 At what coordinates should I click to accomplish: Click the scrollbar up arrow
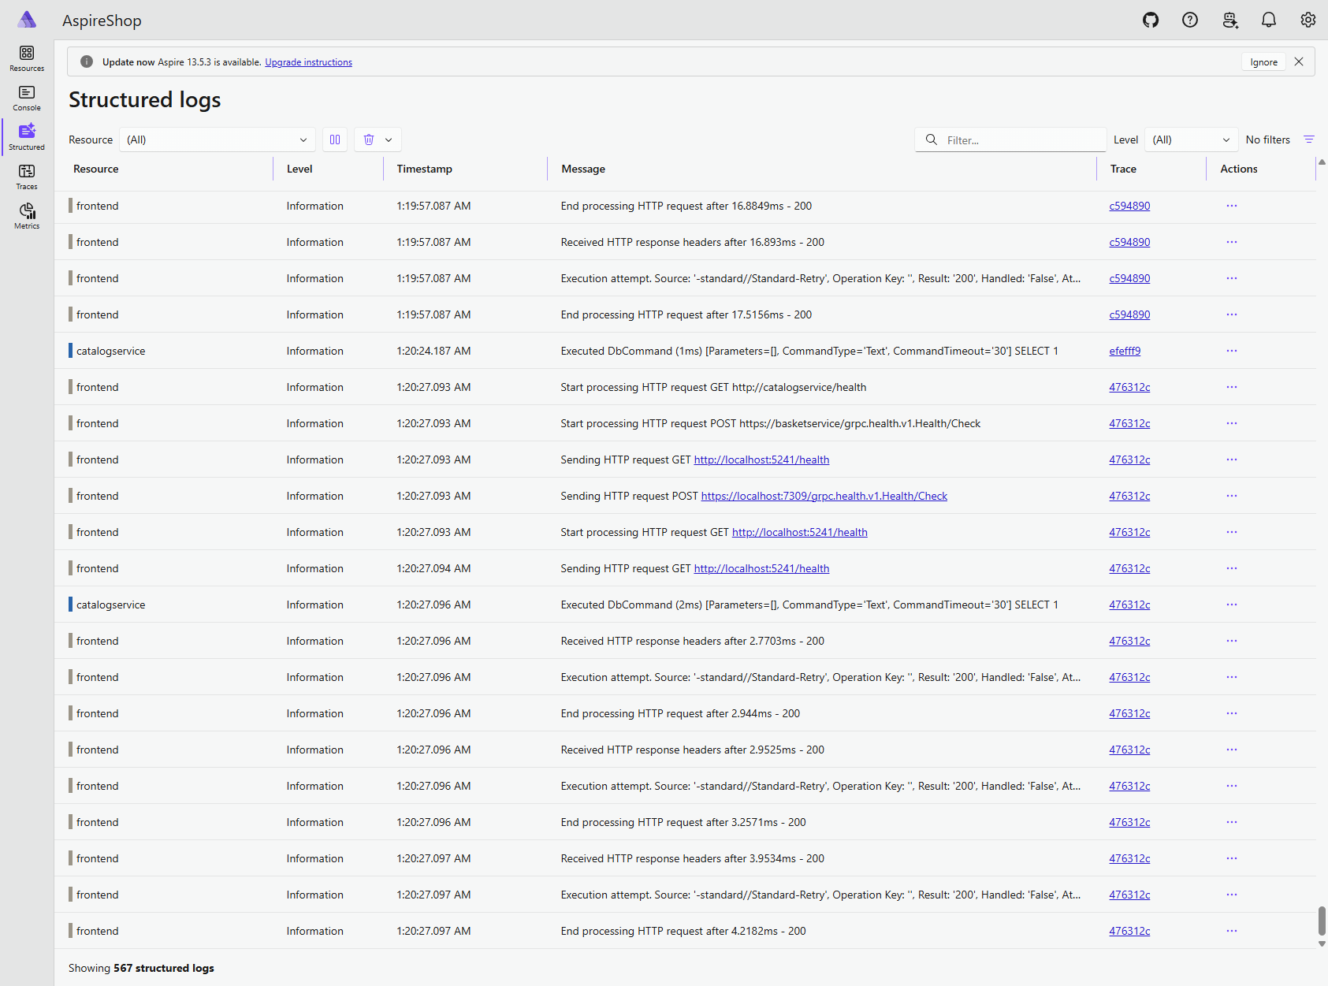coord(1322,162)
